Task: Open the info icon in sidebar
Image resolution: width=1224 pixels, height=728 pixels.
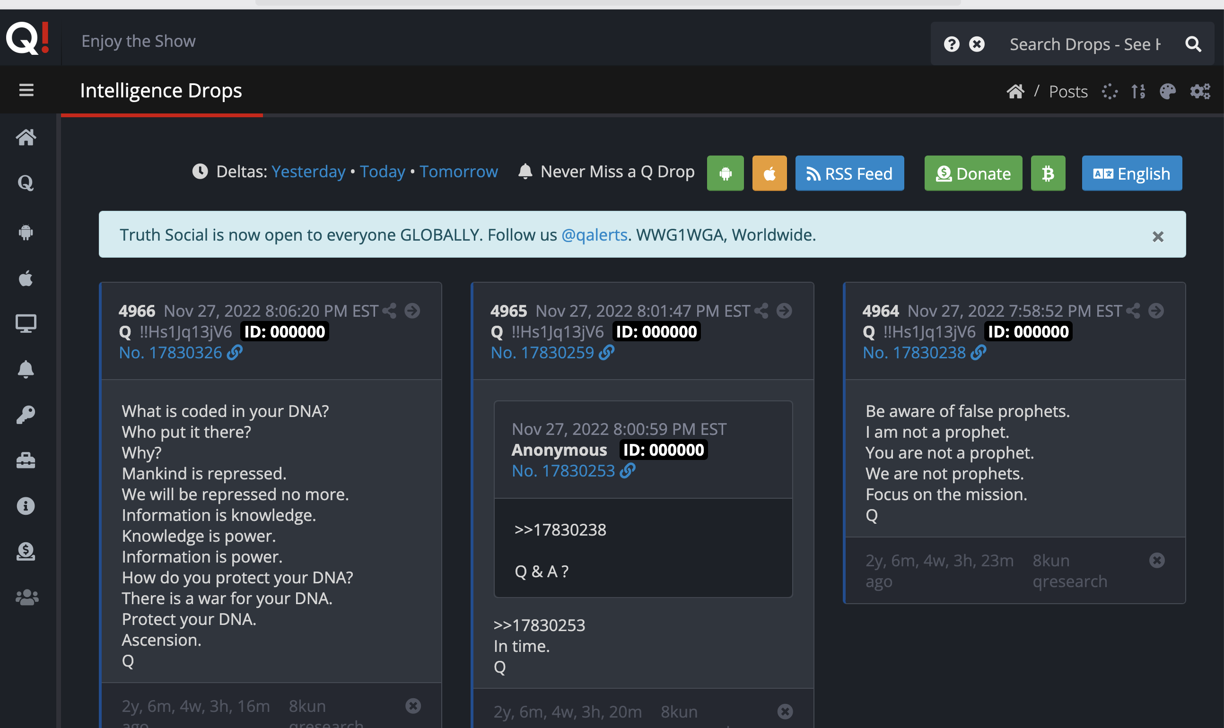Action: pos(26,506)
